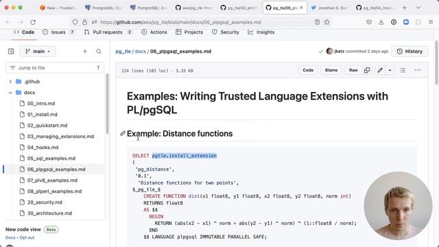Open the Raw file view
Viewport: 439px width, 247px height.
pyautogui.click(x=353, y=70)
